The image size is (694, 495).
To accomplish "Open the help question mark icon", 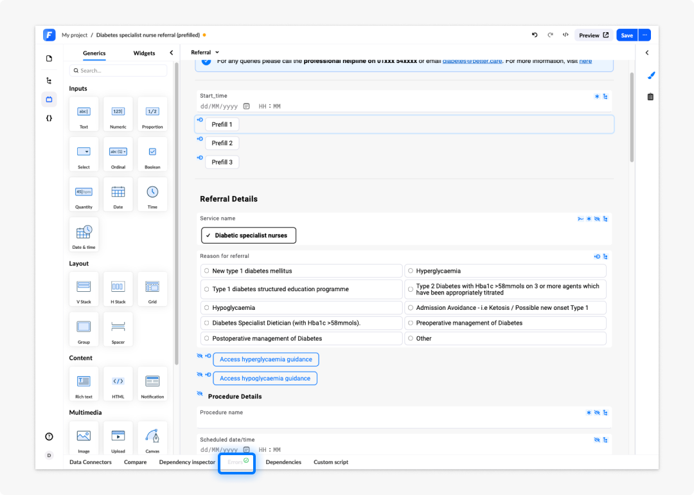I will (49, 437).
